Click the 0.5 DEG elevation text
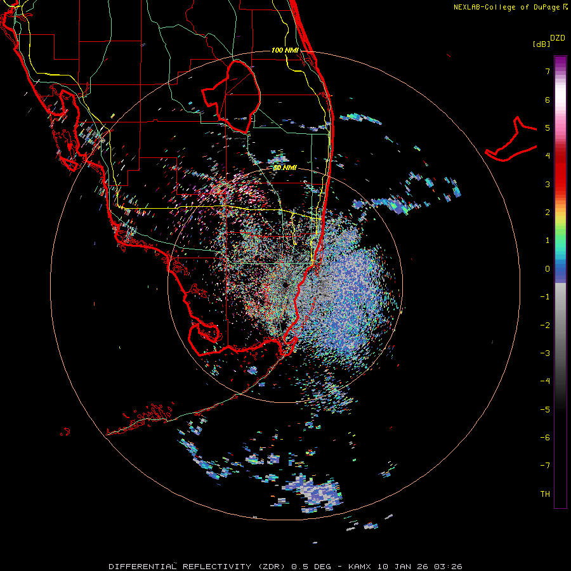571x571 pixels. [312, 567]
